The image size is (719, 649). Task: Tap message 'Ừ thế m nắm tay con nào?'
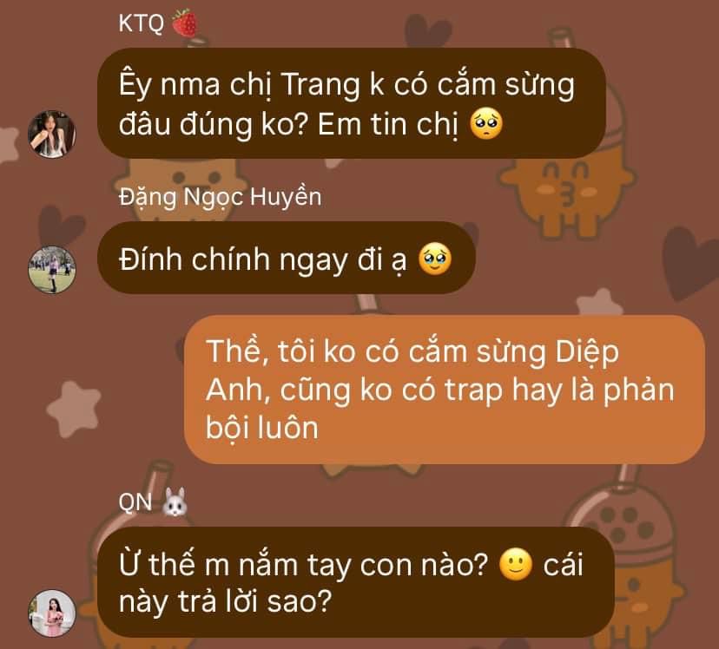pyautogui.click(x=355, y=581)
